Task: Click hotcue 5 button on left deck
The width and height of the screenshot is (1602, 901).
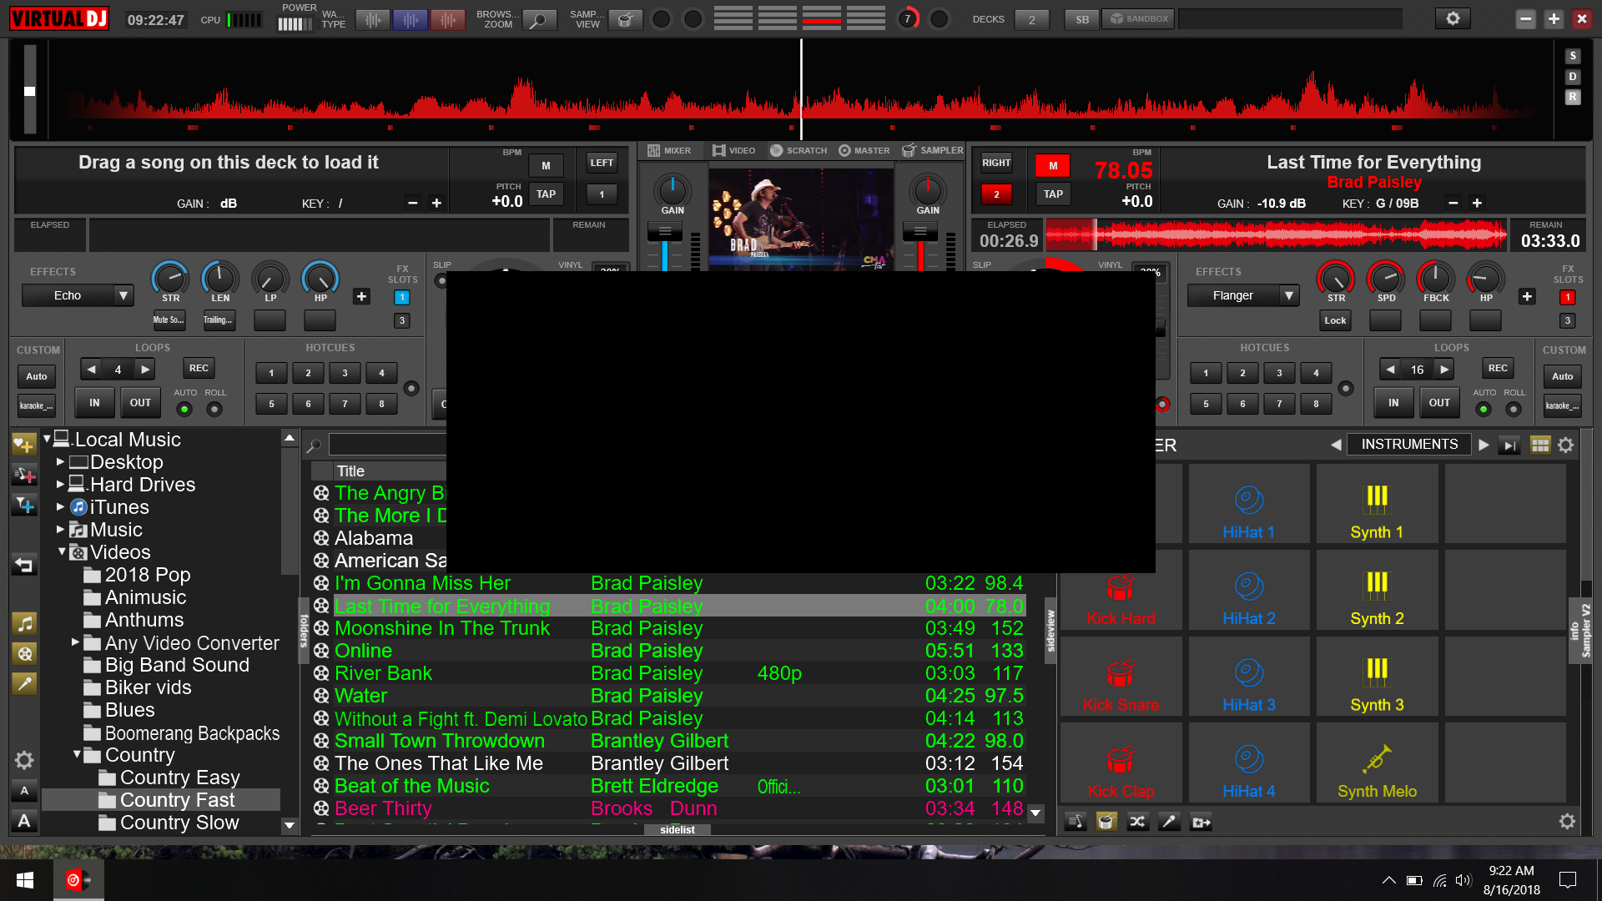Action: [271, 404]
